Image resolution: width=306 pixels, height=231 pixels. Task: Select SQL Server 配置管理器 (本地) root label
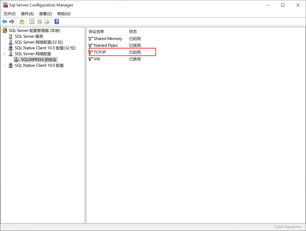point(34,30)
